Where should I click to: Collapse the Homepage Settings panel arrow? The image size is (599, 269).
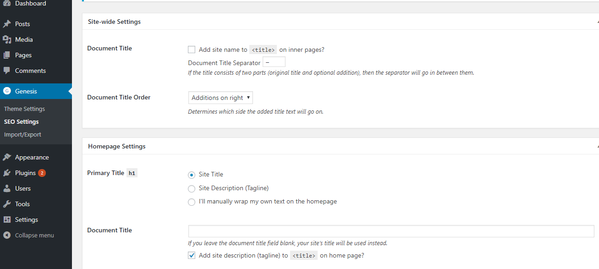[x=597, y=146]
